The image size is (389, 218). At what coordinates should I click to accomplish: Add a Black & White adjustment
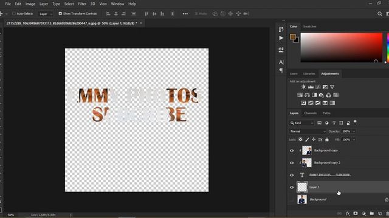pos(314,95)
